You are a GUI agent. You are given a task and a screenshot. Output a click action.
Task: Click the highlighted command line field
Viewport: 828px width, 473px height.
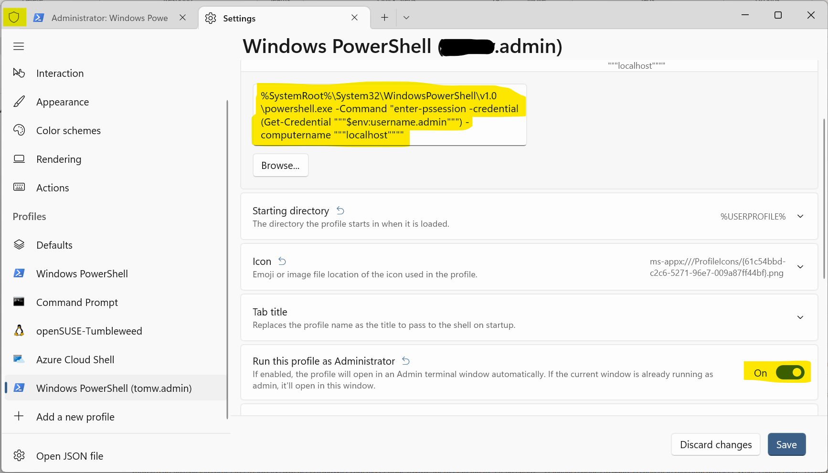389,115
